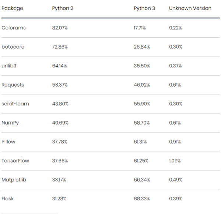
Task: Click the NumPy package cell
Action: (x=10, y=123)
